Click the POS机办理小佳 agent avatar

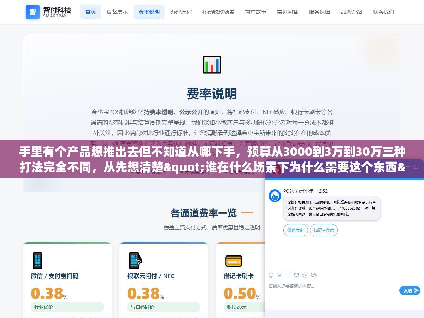click(275, 196)
